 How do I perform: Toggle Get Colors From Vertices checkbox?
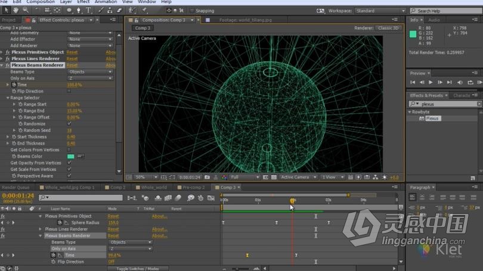[69, 150]
